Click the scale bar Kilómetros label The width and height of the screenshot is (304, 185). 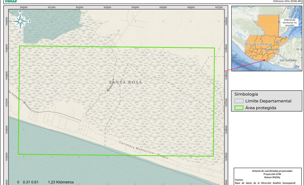click(x=61, y=182)
